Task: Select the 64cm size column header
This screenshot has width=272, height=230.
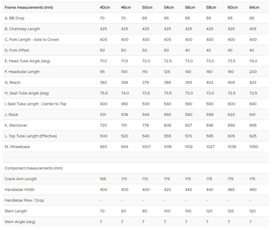Action: coord(254,8)
